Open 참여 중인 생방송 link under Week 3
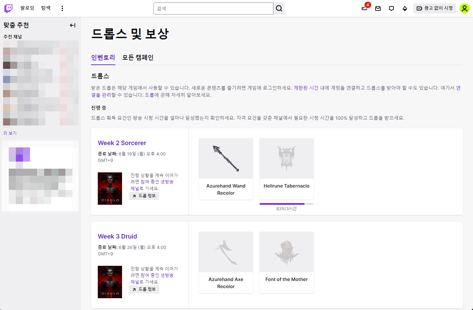Screen dimensions: 473x310 [x=157, y=275]
